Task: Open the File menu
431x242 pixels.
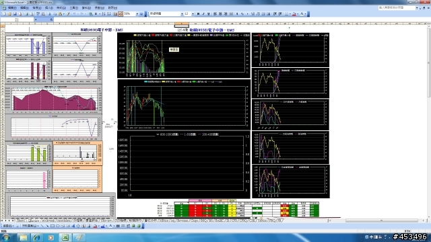Action: 12,8
